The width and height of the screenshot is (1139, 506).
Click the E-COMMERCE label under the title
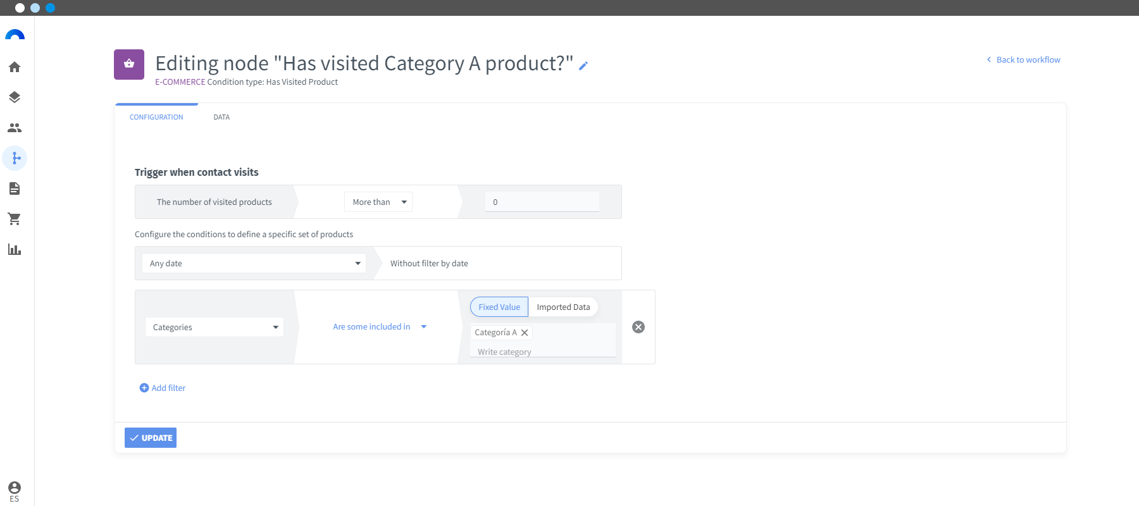pyautogui.click(x=180, y=82)
